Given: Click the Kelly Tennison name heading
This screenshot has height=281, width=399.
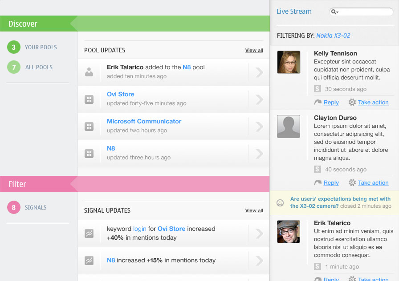Looking at the screenshot, I should pos(335,53).
